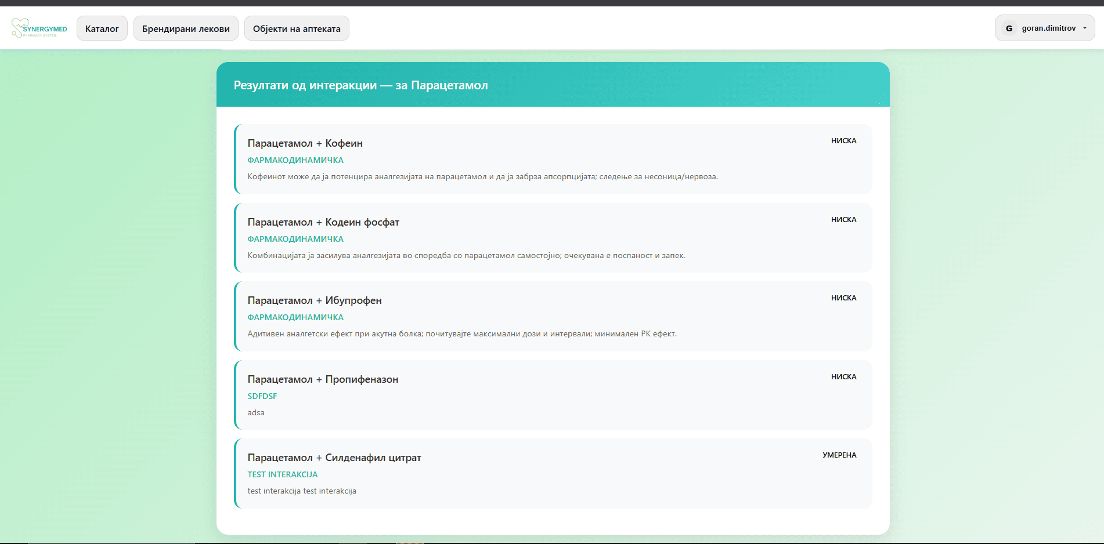The width and height of the screenshot is (1104, 544).
Task: Go to Брендирани лекови page
Action: (x=186, y=28)
